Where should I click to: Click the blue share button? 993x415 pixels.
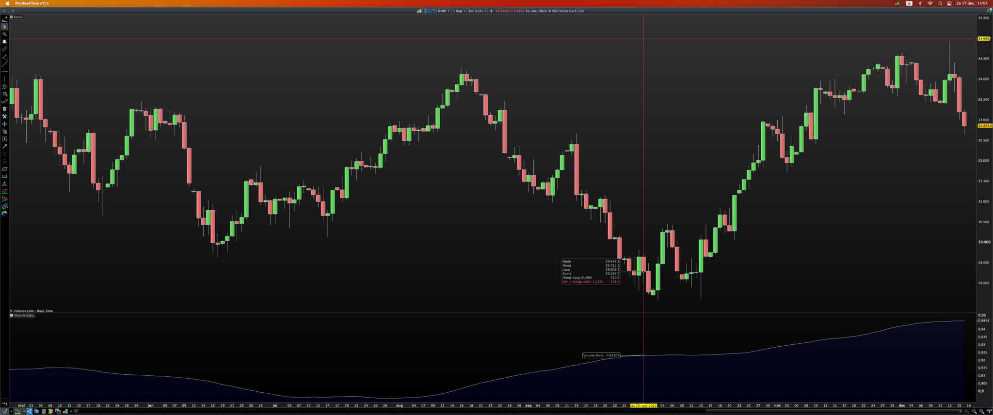coord(29,411)
